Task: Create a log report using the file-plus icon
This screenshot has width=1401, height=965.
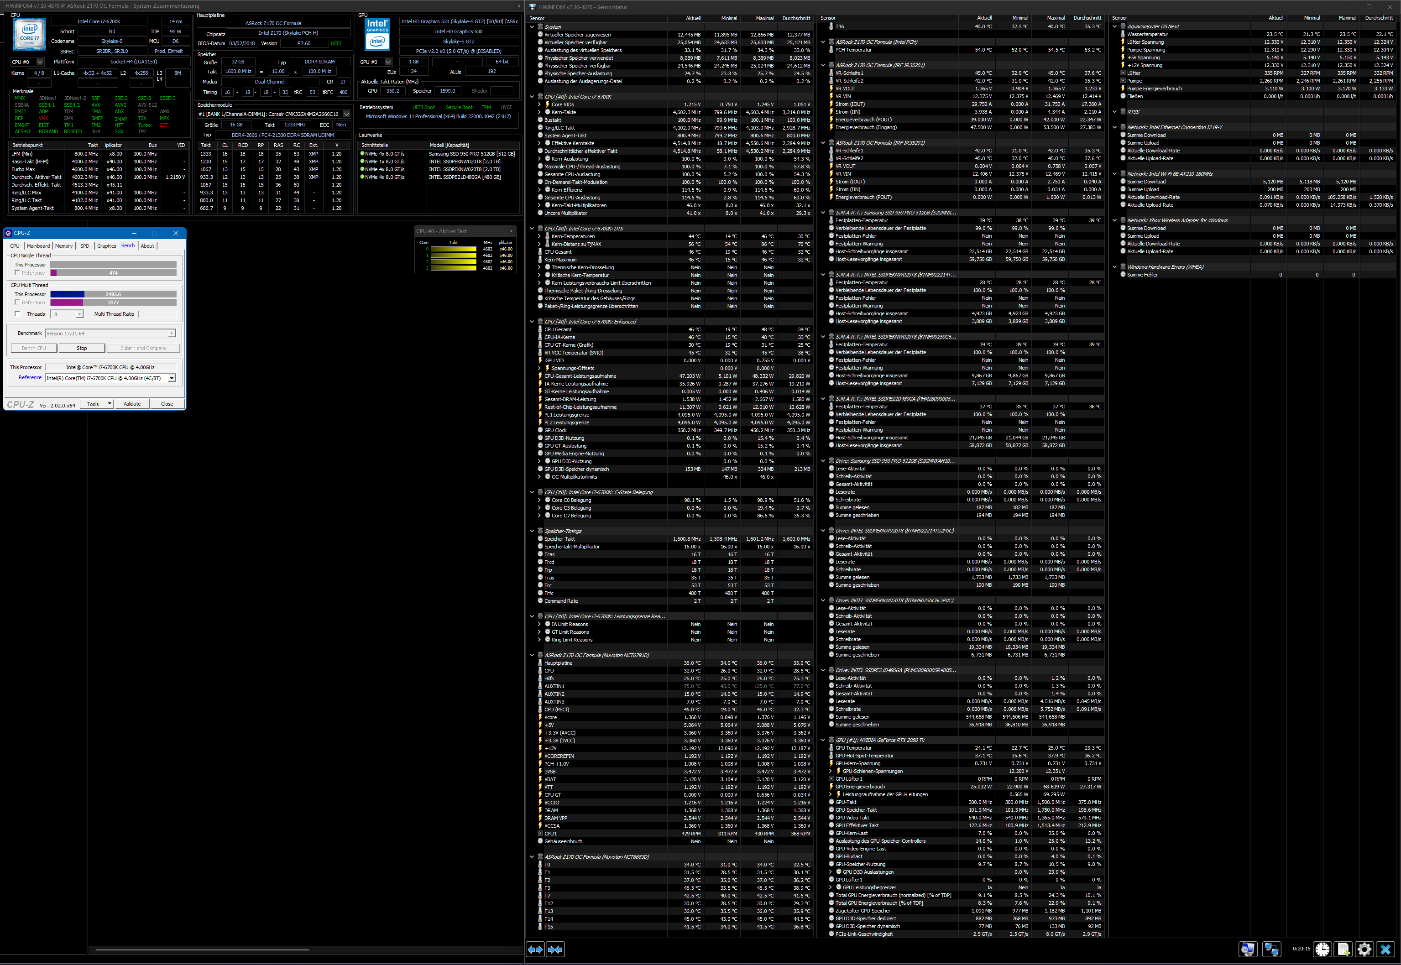Action: point(1343,949)
